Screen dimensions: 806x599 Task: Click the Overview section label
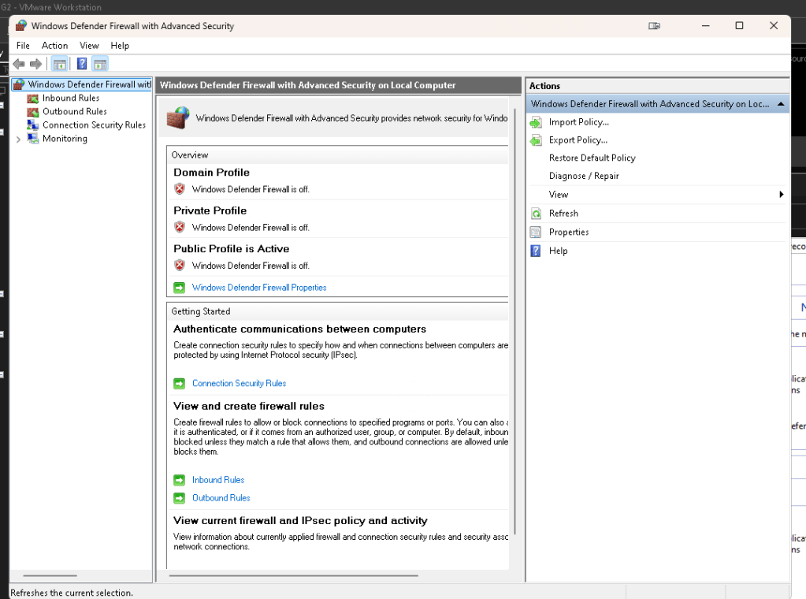(190, 154)
